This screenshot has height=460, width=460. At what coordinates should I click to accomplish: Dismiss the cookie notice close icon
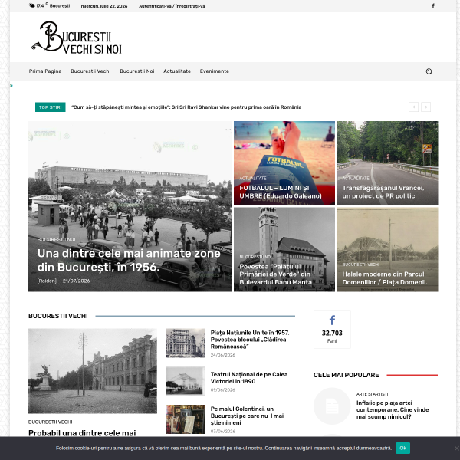[456, 448]
